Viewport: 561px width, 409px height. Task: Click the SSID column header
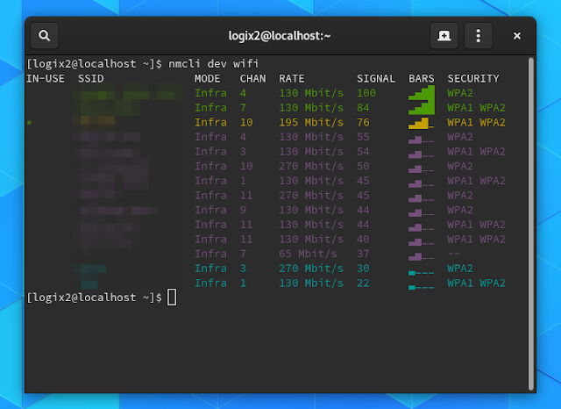pos(91,78)
